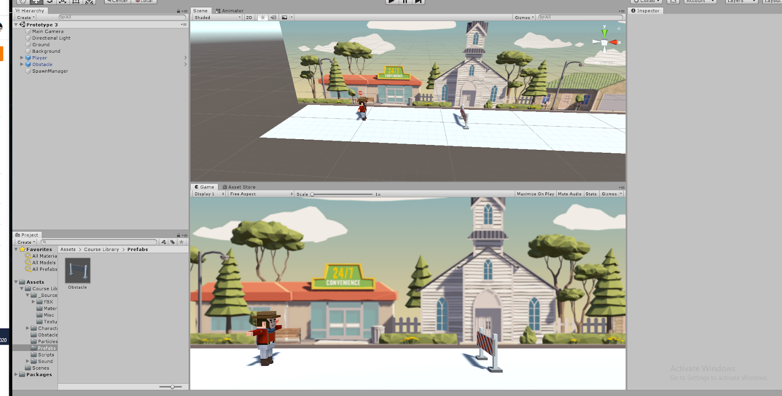The width and height of the screenshot is (782, 396).
Task: Open Game panel context menu icon
Action: click(x=622, y=187)
